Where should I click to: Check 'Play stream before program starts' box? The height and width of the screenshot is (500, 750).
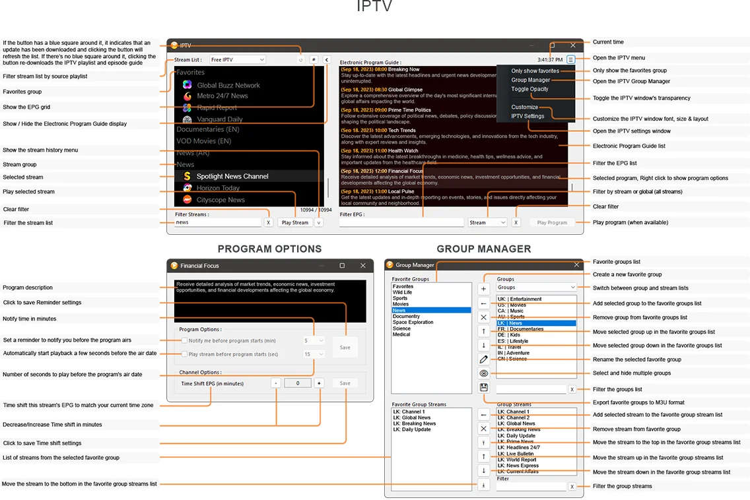[185, 354]
